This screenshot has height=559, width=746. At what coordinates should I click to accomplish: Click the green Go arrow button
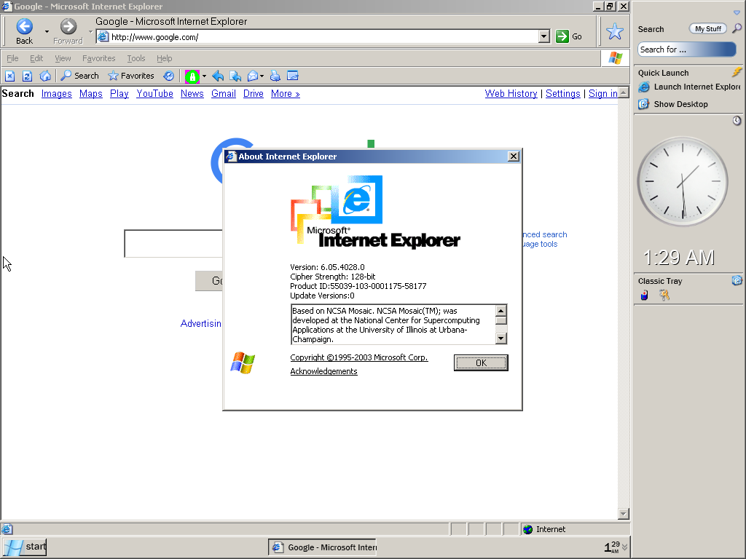point(562,36)
